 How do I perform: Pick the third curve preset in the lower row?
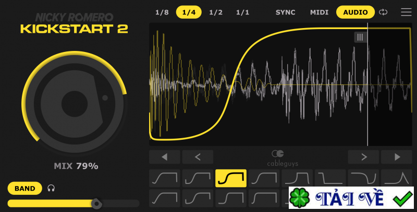231,198
